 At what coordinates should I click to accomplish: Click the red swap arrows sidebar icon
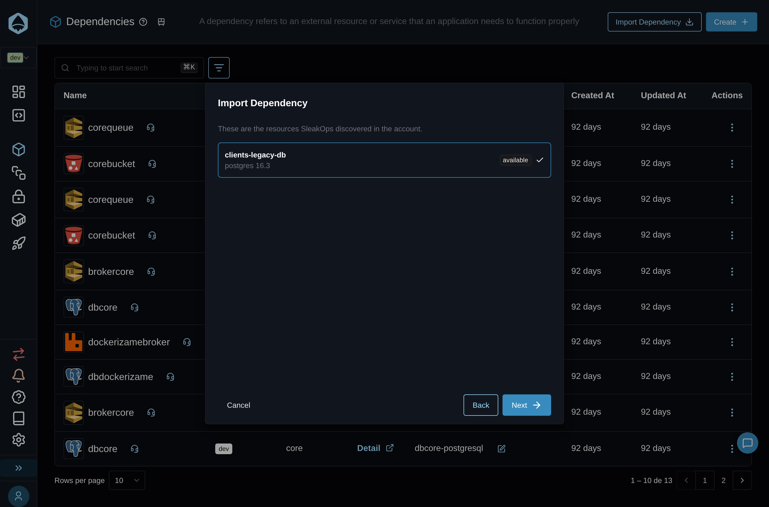18,354
